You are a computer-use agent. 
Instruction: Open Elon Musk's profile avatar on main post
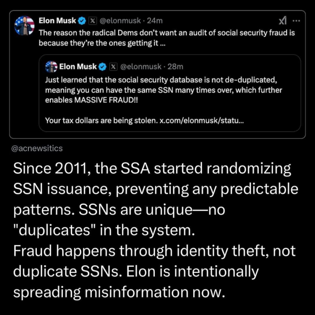tap(24, 26)
